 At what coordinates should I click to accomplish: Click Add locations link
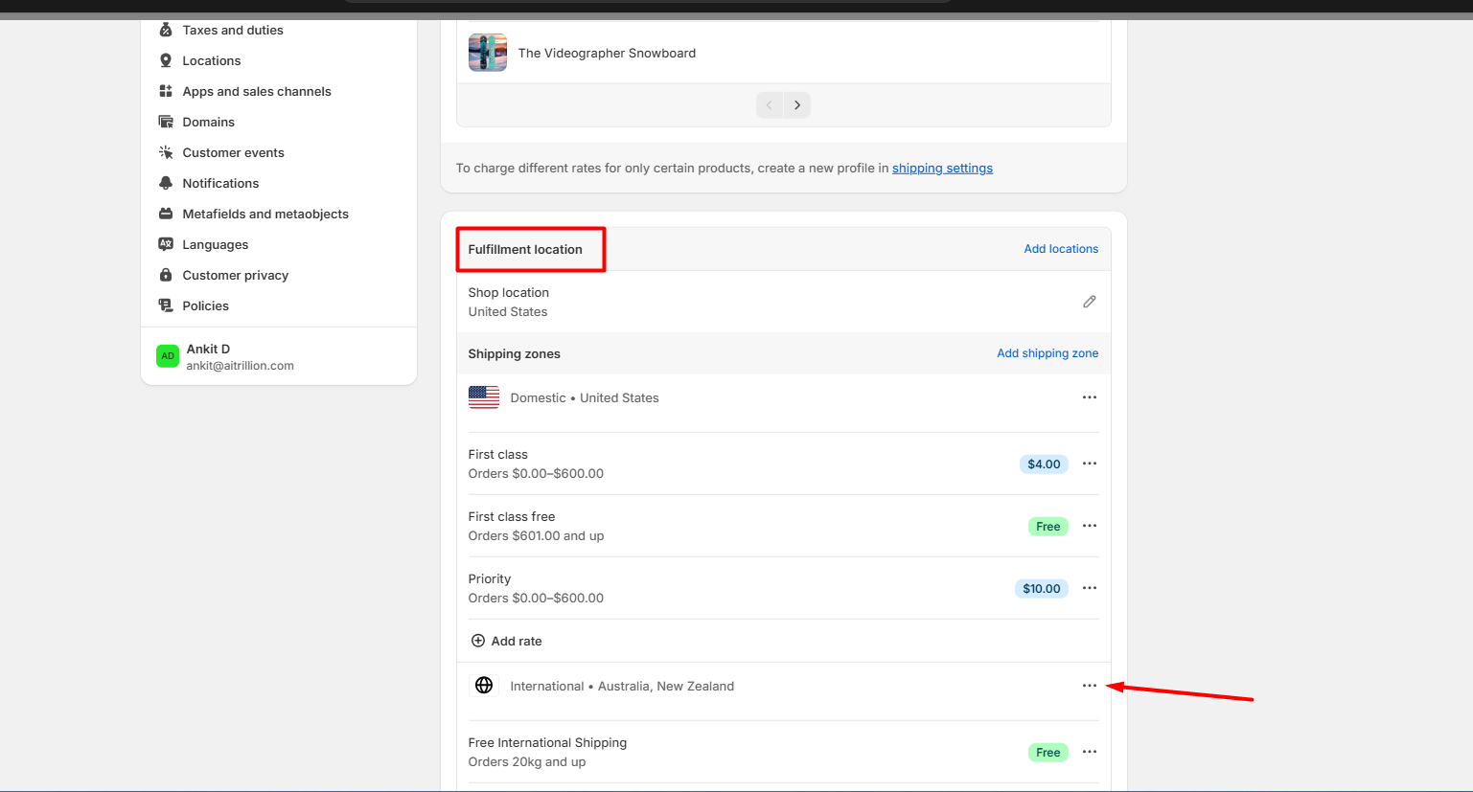1061,249
